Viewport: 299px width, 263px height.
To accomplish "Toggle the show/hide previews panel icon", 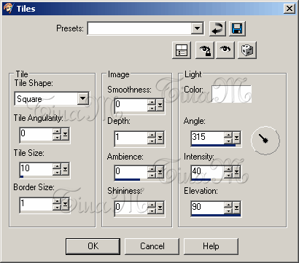I will pyautogui.click(x=182, y=50).
